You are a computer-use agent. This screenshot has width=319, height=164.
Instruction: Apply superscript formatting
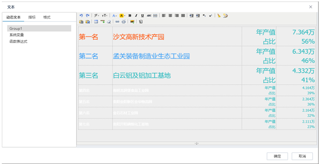pyautogui.click(x=211, y=15)
